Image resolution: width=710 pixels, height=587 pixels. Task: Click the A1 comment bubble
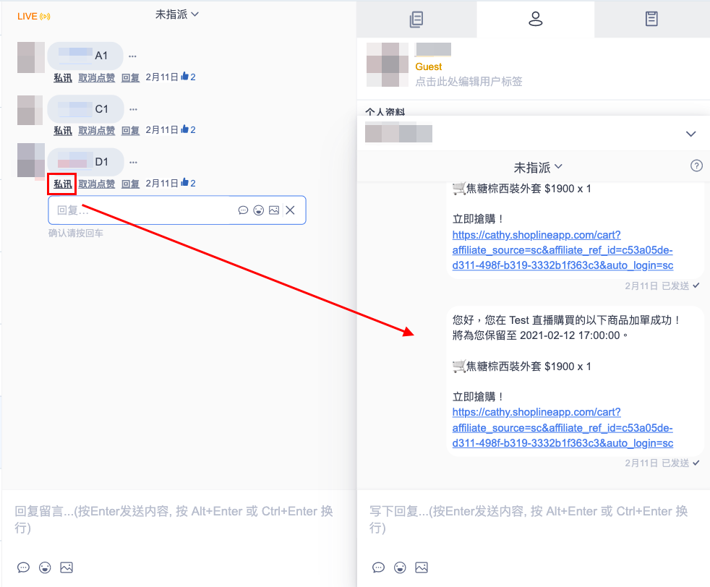[x=85, y=56]
